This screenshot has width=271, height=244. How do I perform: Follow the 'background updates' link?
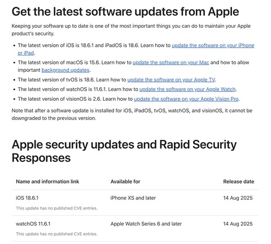click(65, 70)
